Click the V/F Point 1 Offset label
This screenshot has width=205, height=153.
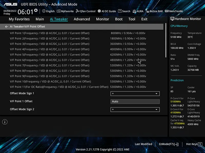pyautogui.click(x=21, y=101)
